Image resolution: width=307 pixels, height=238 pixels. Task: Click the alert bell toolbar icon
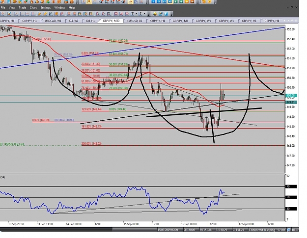pos(155,14)
